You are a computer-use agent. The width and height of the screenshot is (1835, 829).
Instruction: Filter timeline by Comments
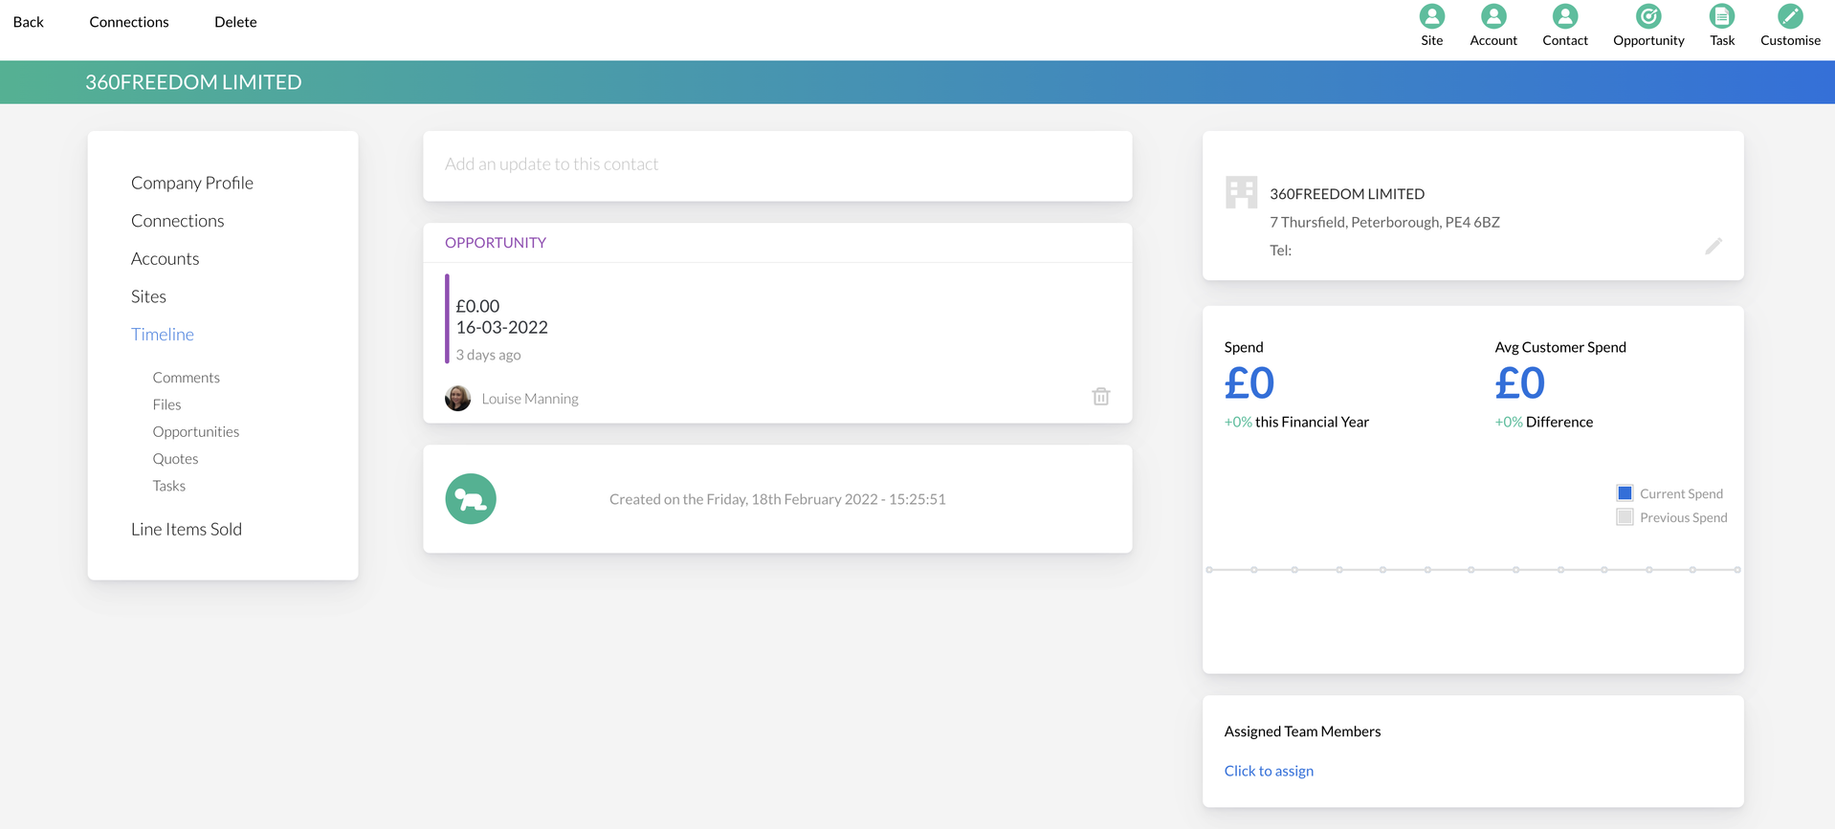(x=187, y=378)
